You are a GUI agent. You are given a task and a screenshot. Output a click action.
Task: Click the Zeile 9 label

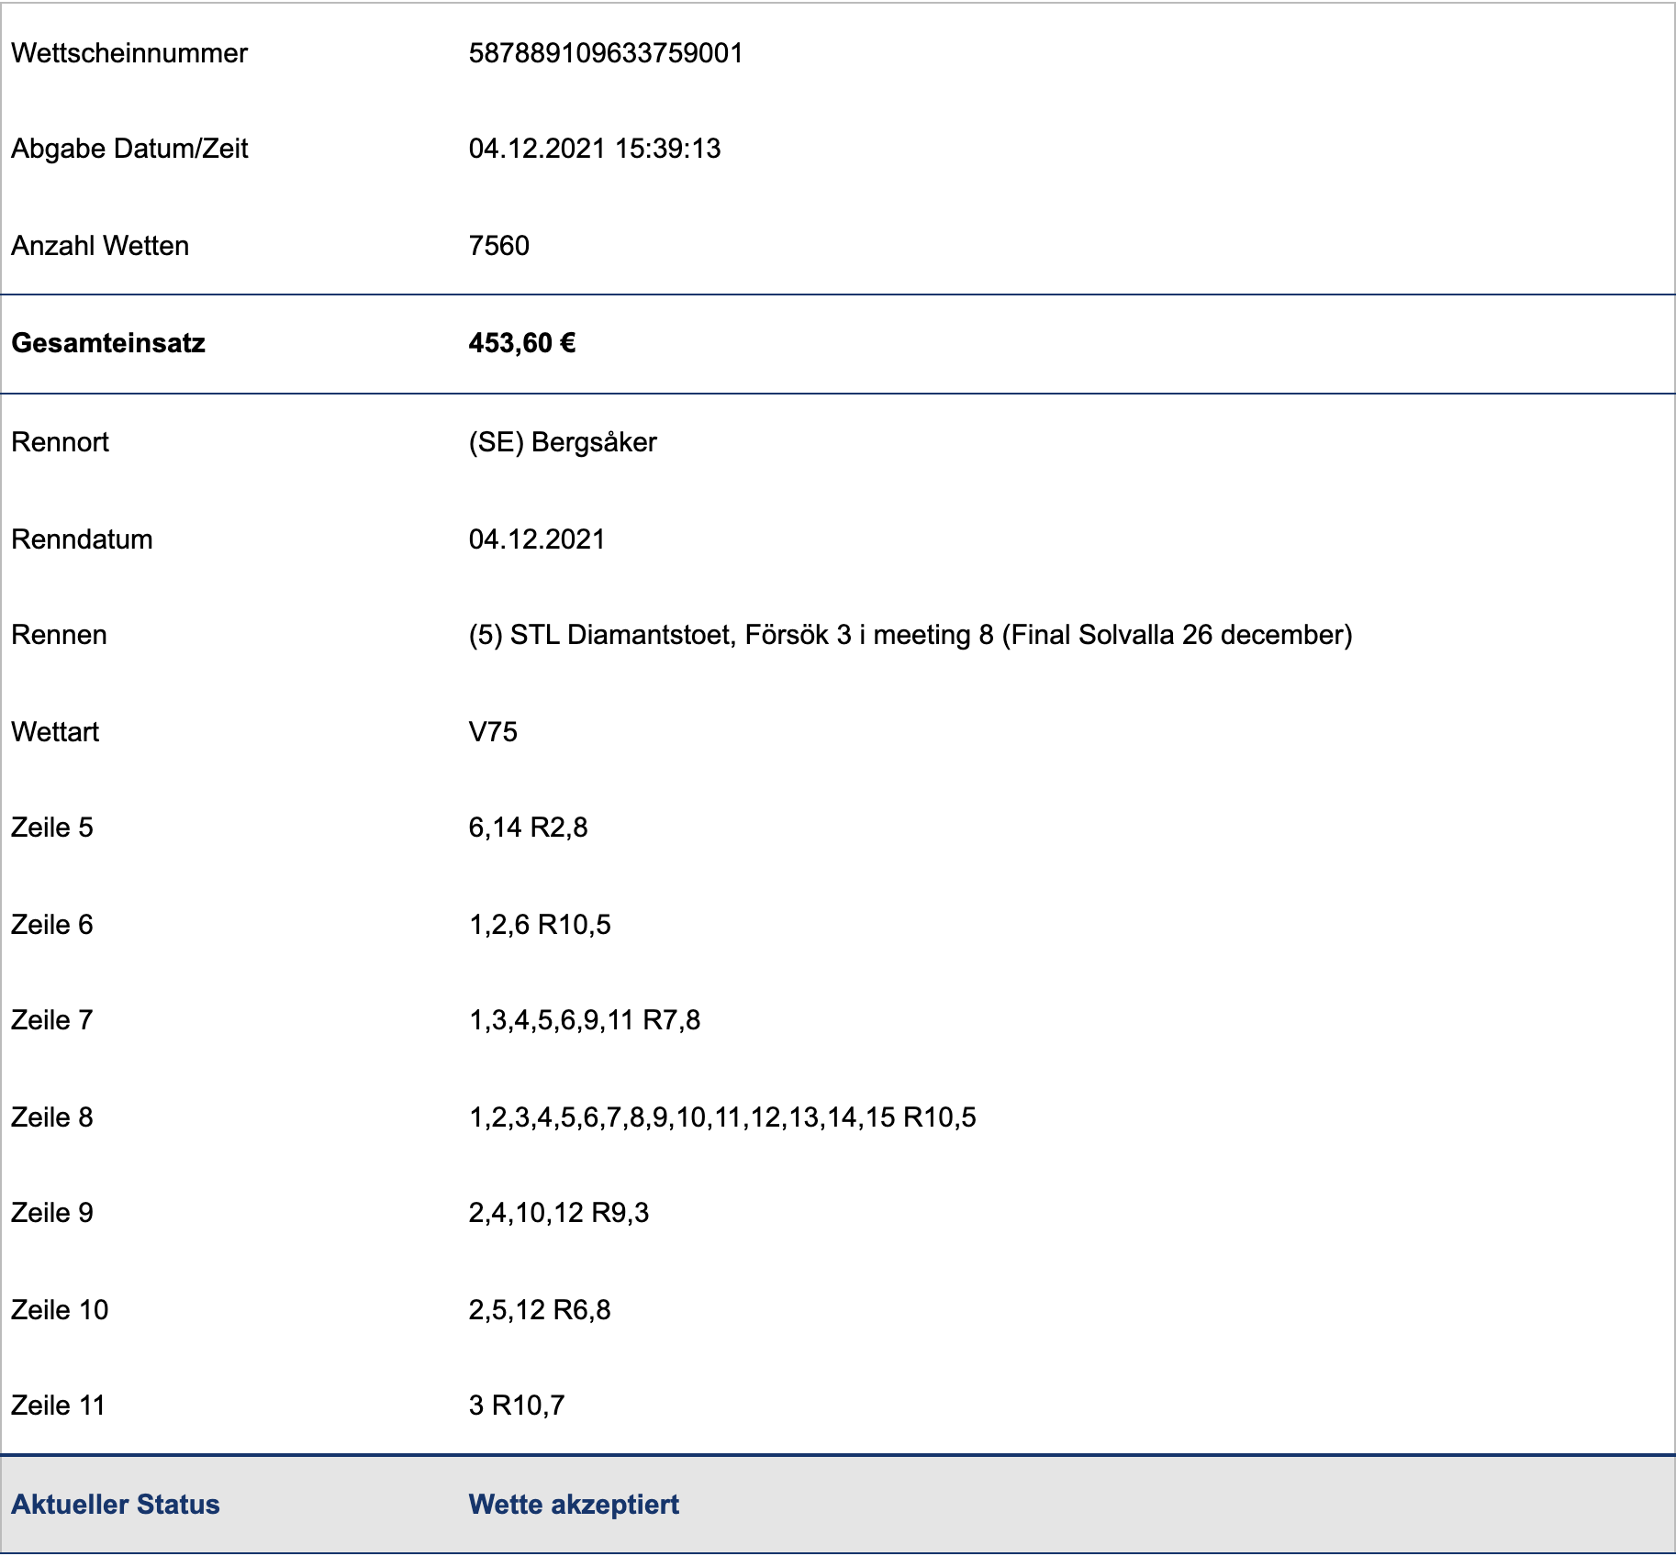(52, 1213)
